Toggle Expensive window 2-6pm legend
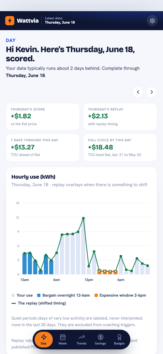 (120, 295)
